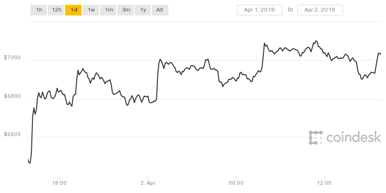
Task: Select the 1h time range
Action: click(39, 10)
